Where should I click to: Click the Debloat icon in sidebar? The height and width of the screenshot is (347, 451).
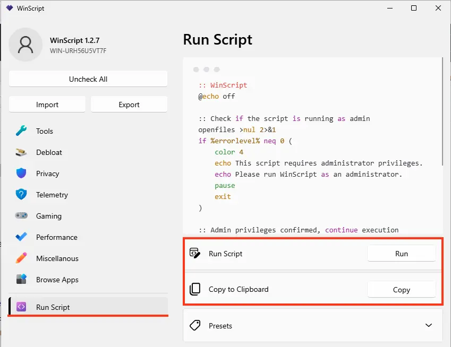[21, 152]
